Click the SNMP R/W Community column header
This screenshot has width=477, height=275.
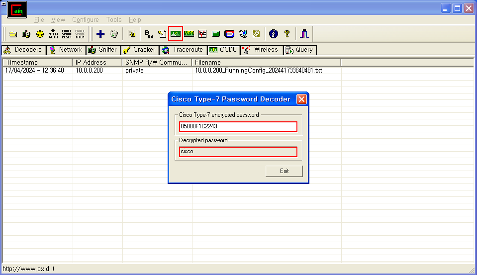click(157, 62)
